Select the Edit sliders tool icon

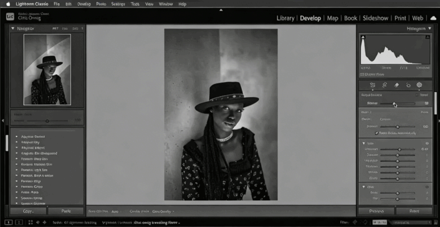coord(372,85)
